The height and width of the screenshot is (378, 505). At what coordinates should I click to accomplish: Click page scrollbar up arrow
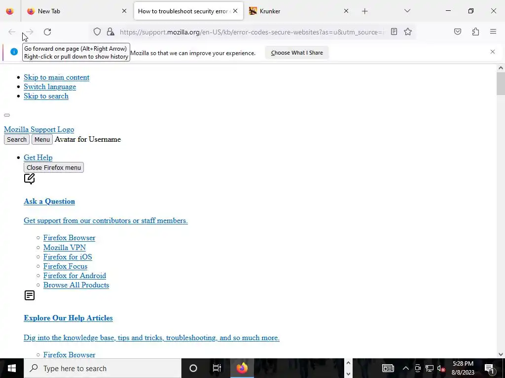click(x=501, y=68)
